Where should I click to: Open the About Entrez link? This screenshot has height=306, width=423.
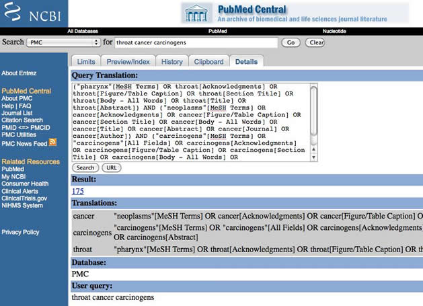click(19, 73)
